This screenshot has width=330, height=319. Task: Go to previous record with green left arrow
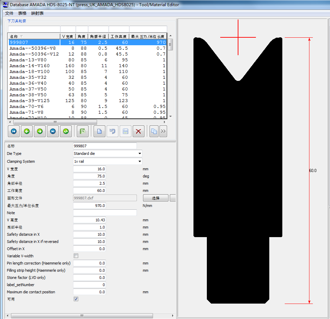point(27,131)
